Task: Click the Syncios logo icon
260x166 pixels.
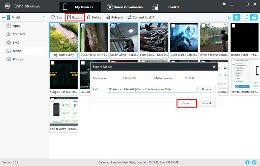Action: tap(7, 6)
